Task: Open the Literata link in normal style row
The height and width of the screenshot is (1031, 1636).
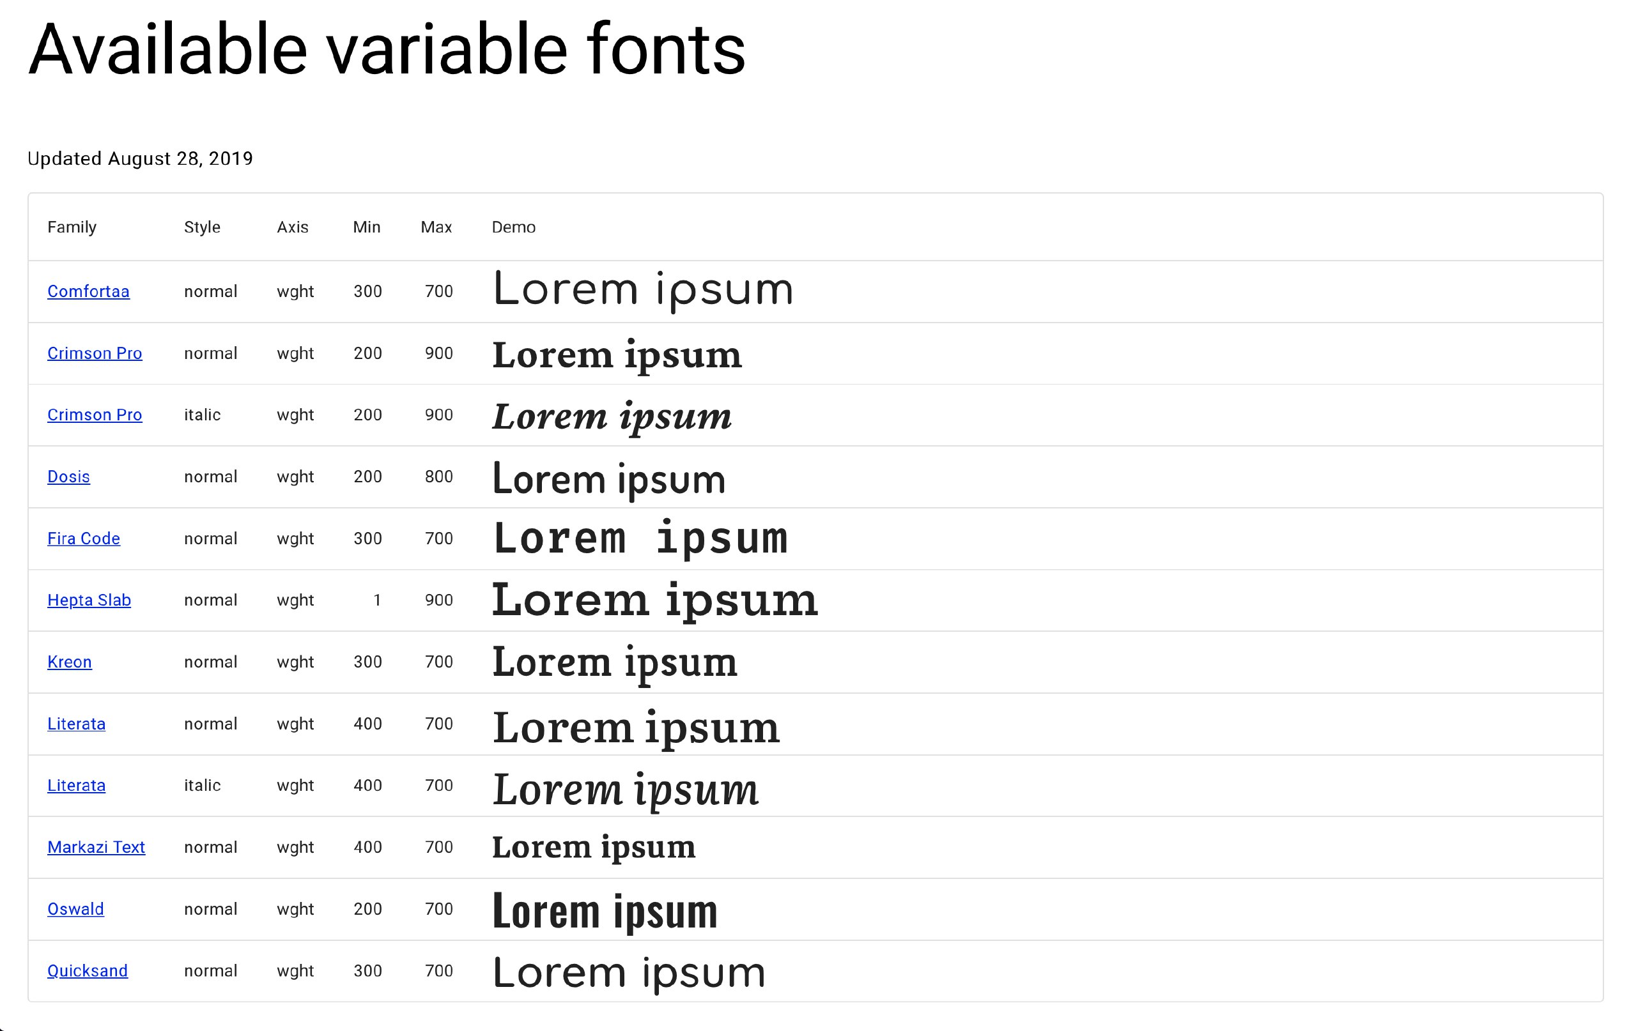Action: click(x=76, y=724)
